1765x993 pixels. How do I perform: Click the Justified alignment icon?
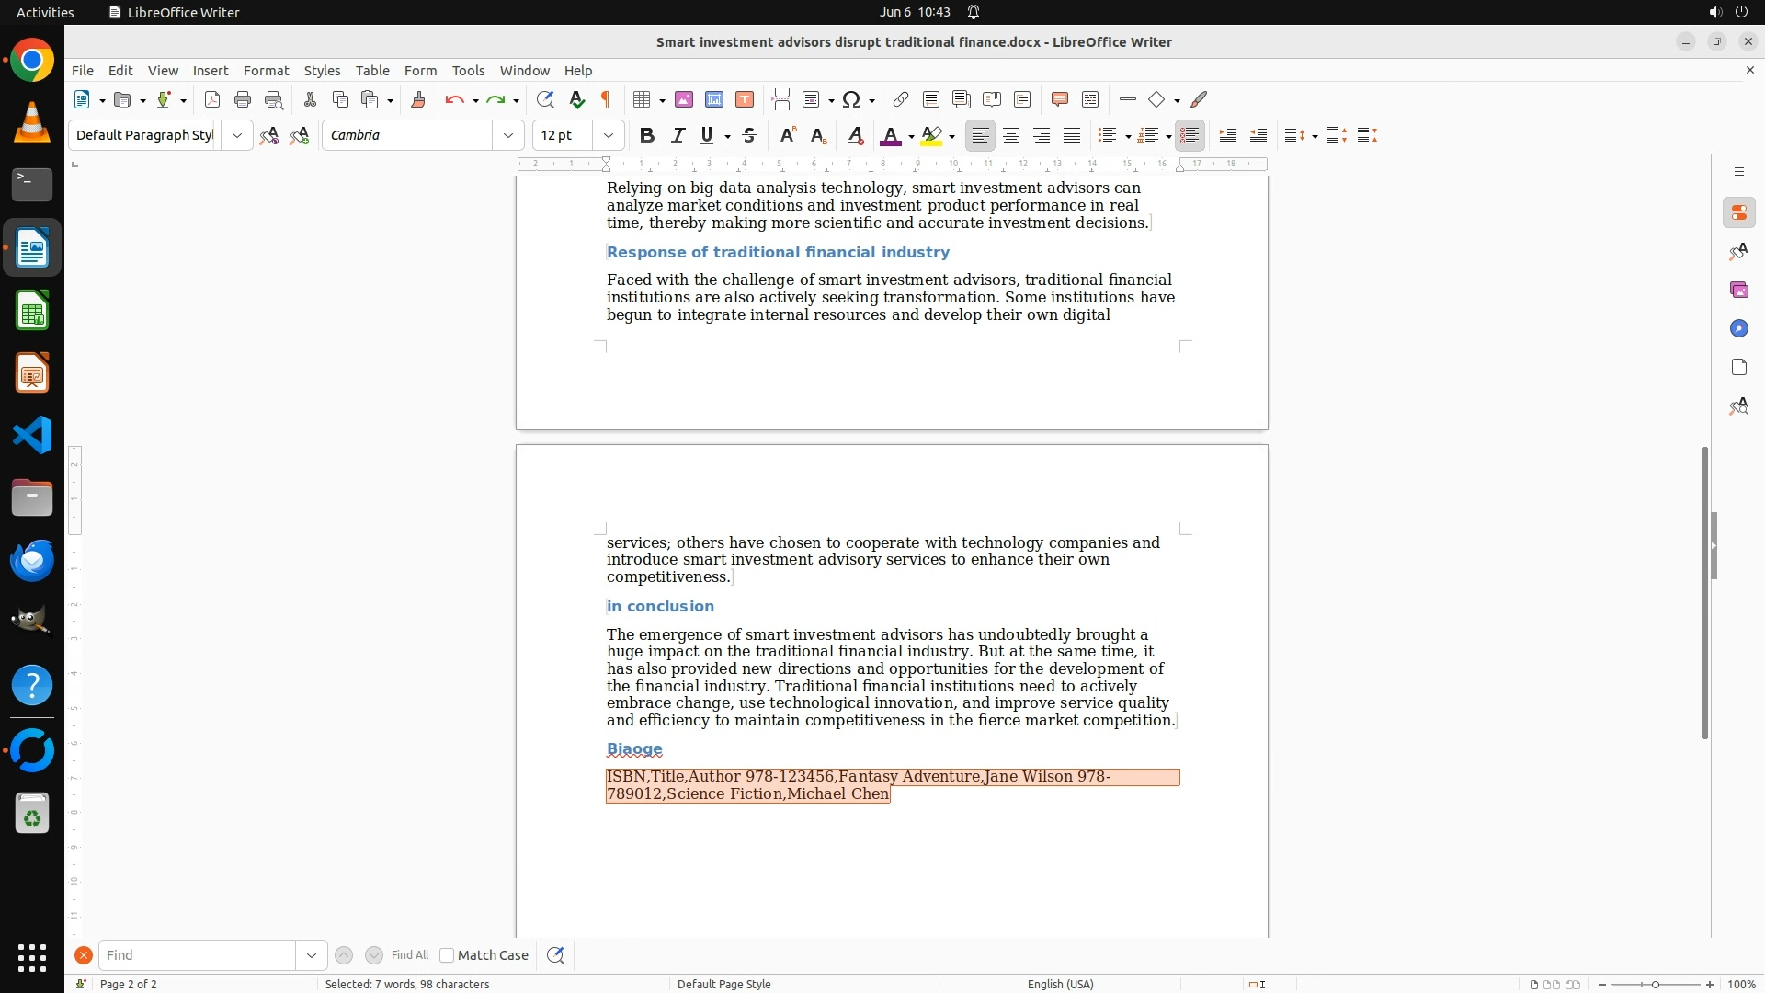click(x=1072, y=135)
